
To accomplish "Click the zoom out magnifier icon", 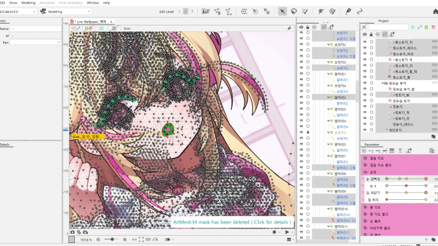I will 99,239.
